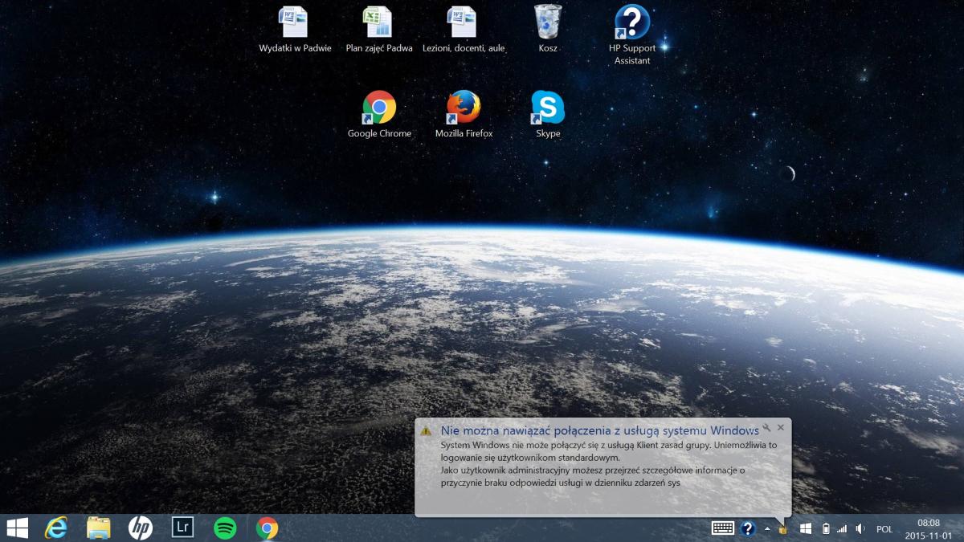Click the yellow tray icon under the notification
This screenshot has width=964, height=542.
pos(783,528)
